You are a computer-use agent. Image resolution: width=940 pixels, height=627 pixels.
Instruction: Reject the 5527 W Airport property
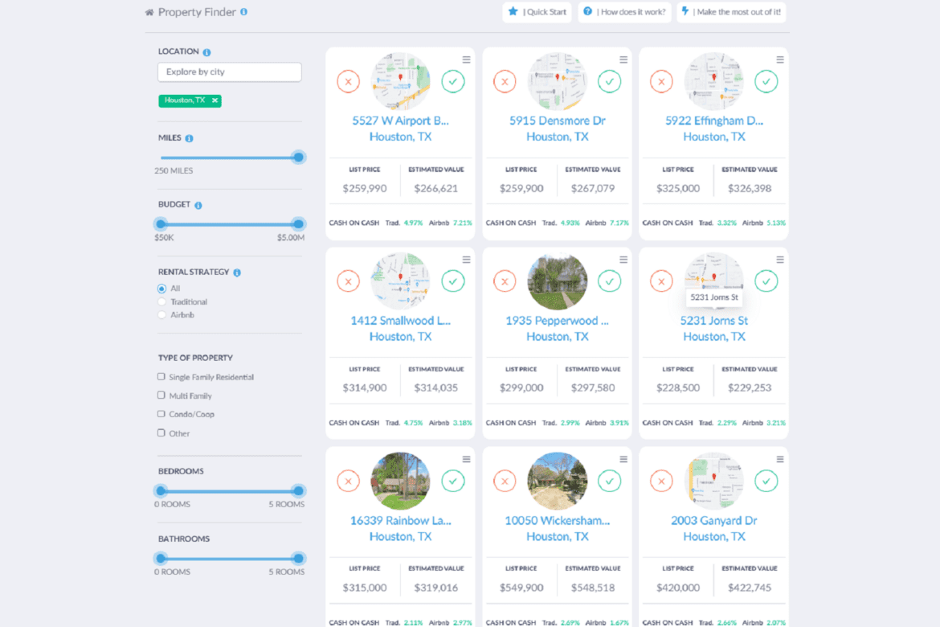[x=348, y=81]
